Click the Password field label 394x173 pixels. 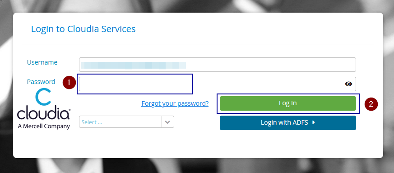pyautogui.click(x=41, y=82)
